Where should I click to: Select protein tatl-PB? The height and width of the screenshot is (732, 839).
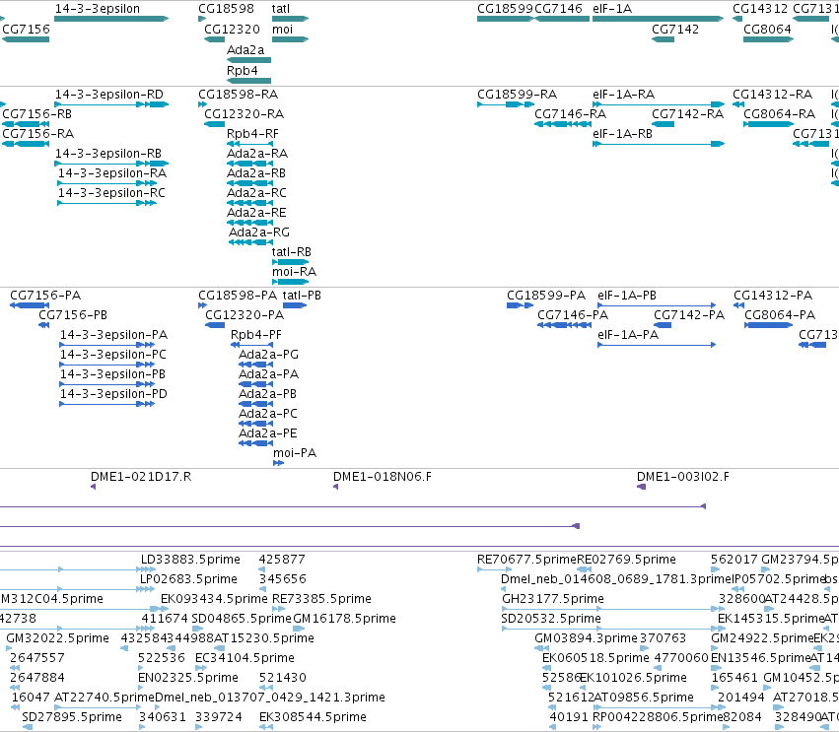click(x=295, y=305)
